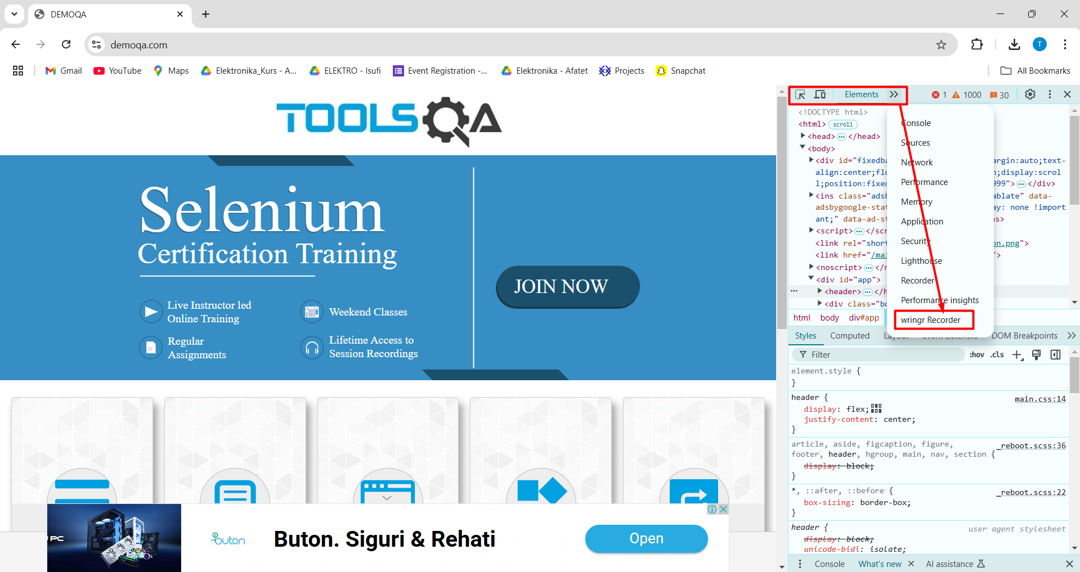Expand the header element node
Image resolution: width=1080 pixels, height=572 pixels.
point(820,291)
